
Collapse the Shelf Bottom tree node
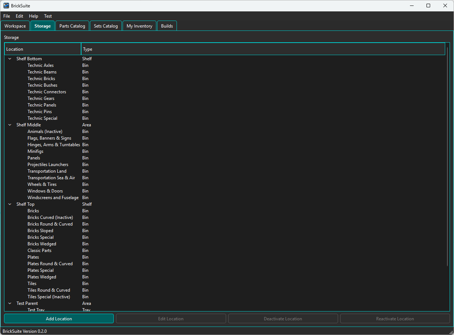tap(10, 59)
